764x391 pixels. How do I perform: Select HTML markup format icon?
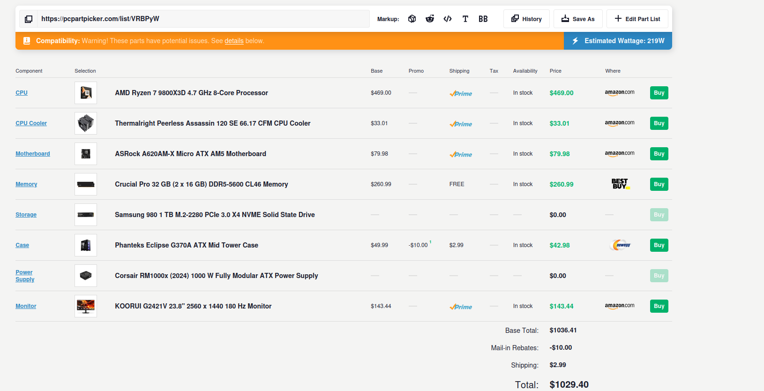coord(448,19)
